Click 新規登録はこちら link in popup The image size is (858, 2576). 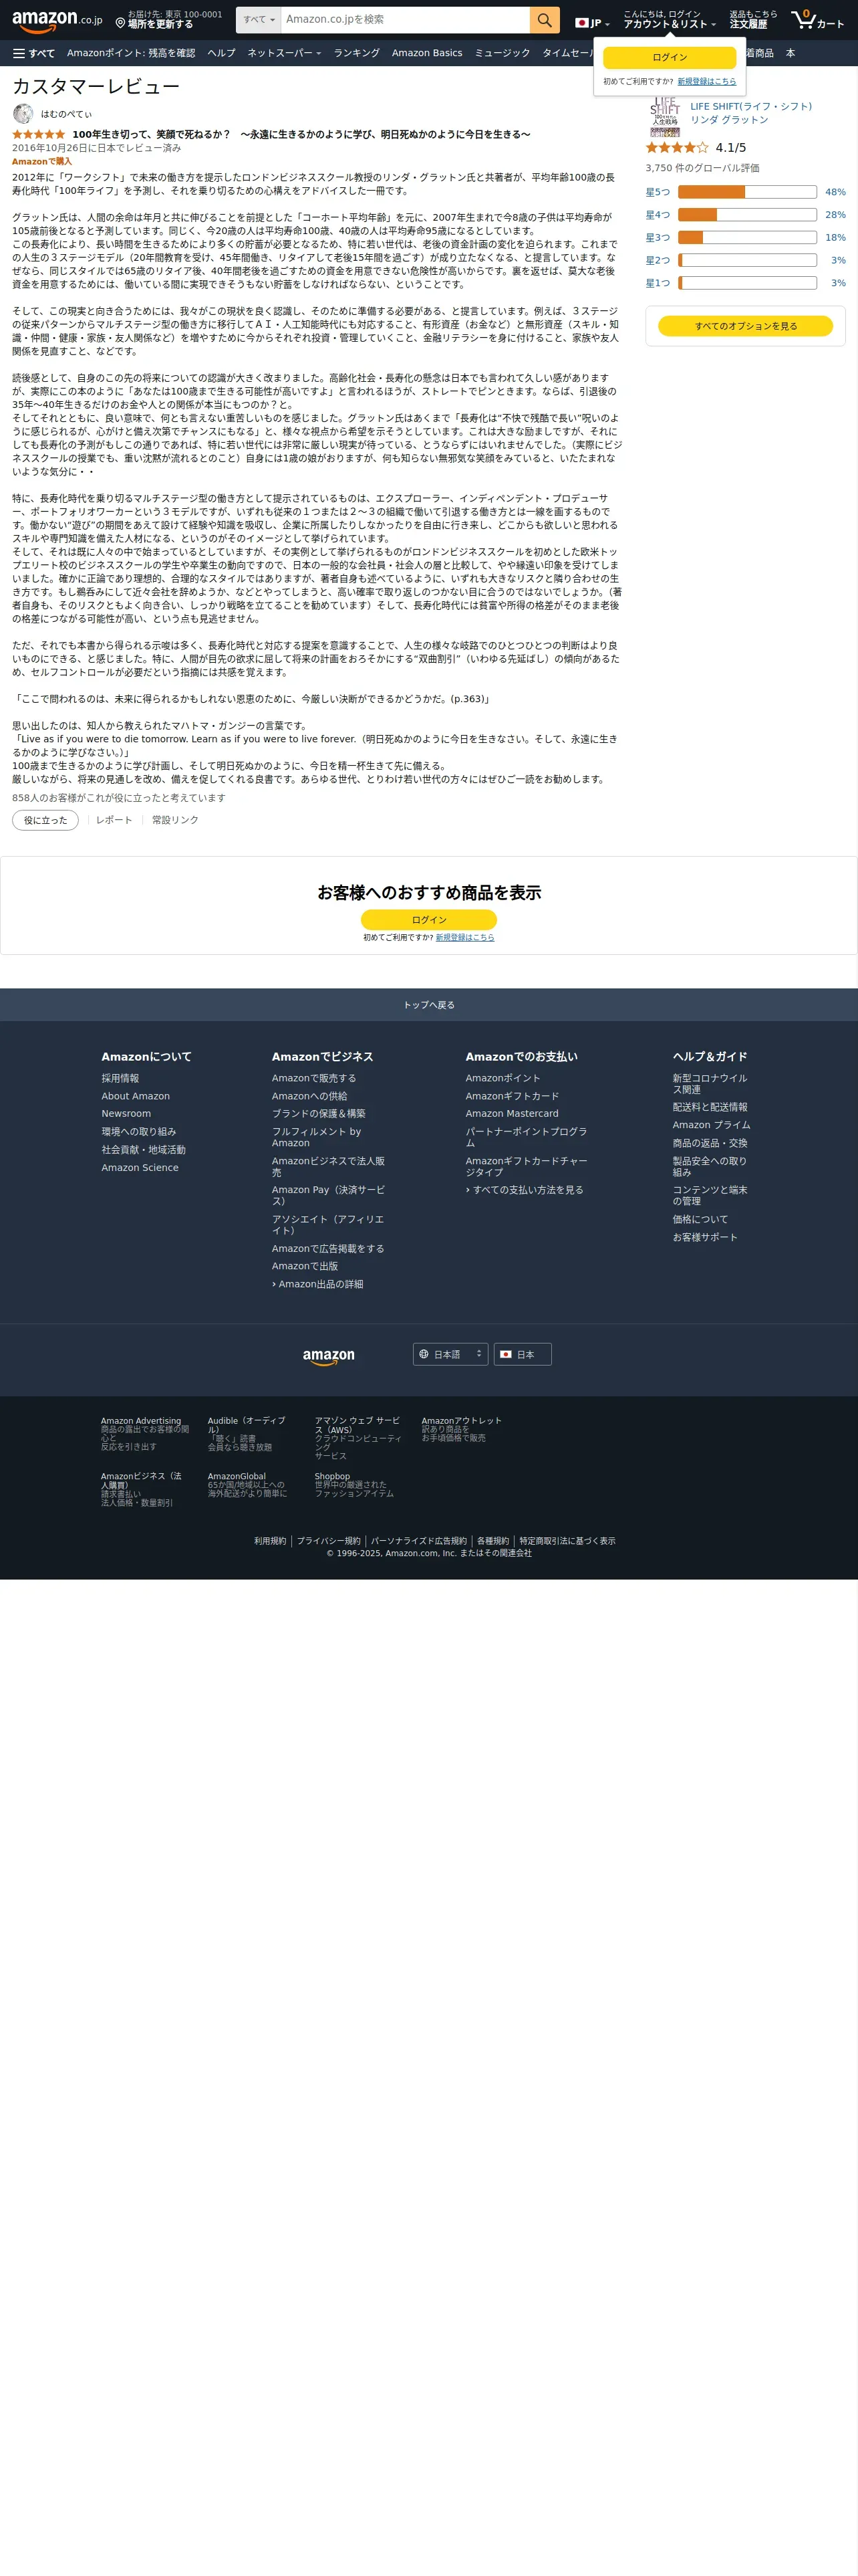[x=706, y=82]
